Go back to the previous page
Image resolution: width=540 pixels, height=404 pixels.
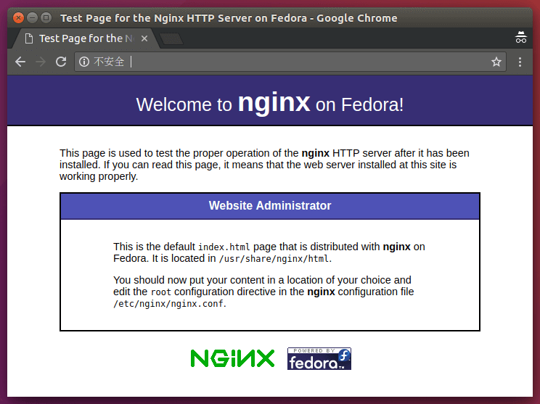pyautogui.click(x=20, y=62)
